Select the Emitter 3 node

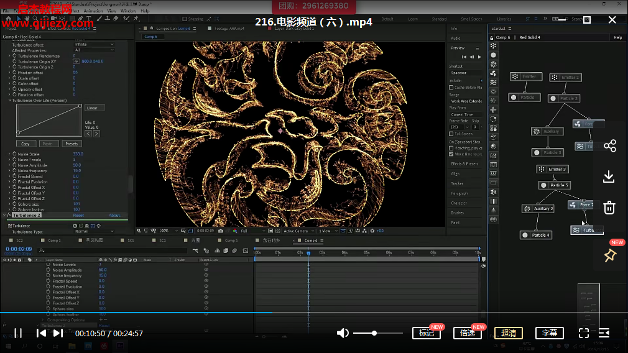[x=553, y=169]
